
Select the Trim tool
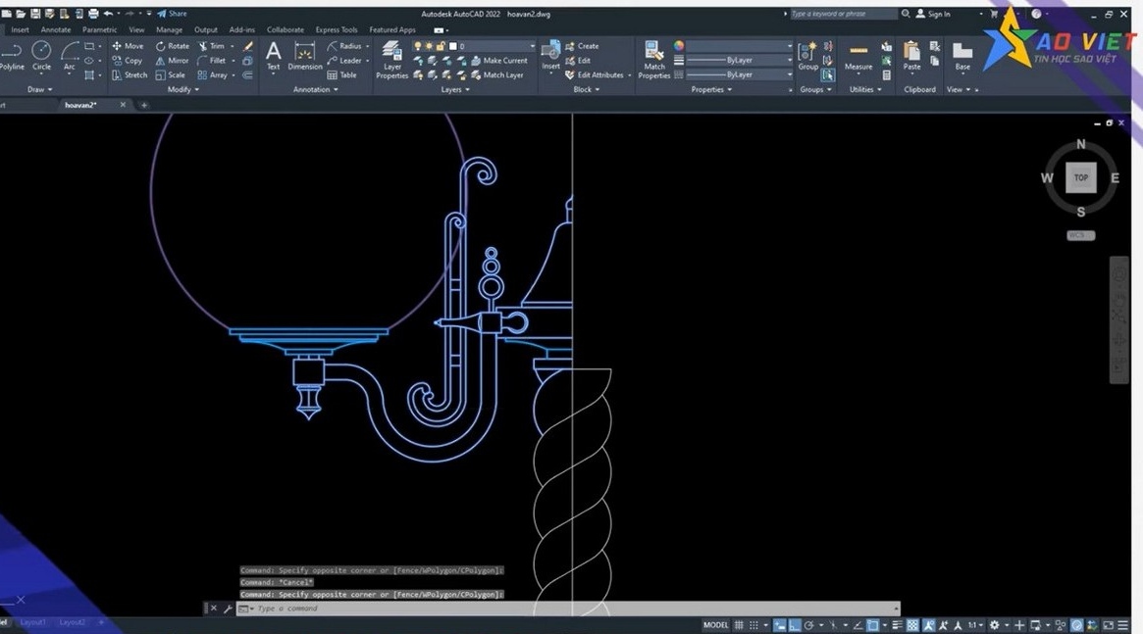click(214, 45)
